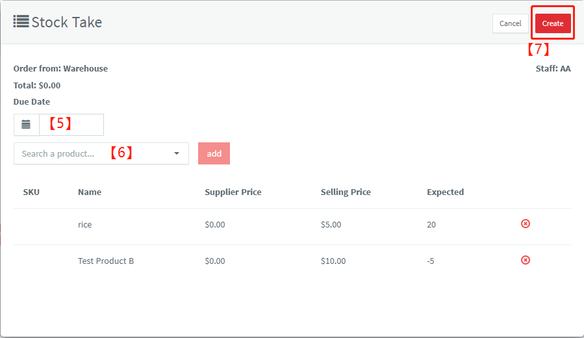Click the Search a product field
This screenshot has width=584, height=338.
click(101, 153)
